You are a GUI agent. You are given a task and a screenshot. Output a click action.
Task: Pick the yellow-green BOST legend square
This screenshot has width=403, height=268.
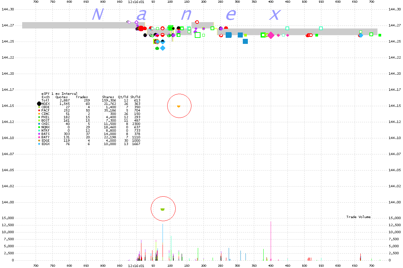click(39, 120)
